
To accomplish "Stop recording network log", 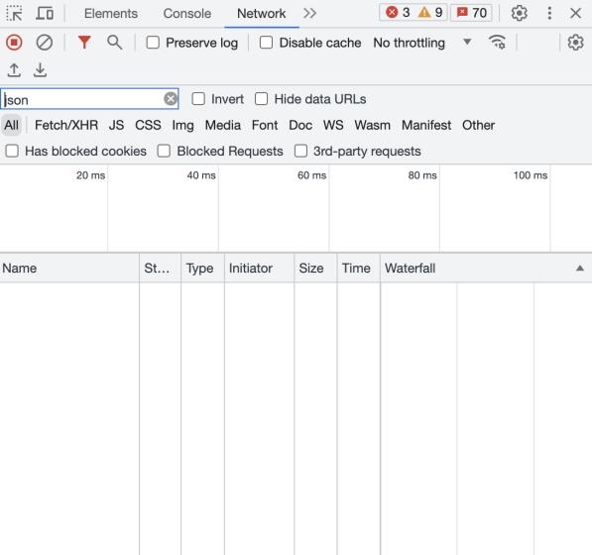I will (x=14, y=43).
